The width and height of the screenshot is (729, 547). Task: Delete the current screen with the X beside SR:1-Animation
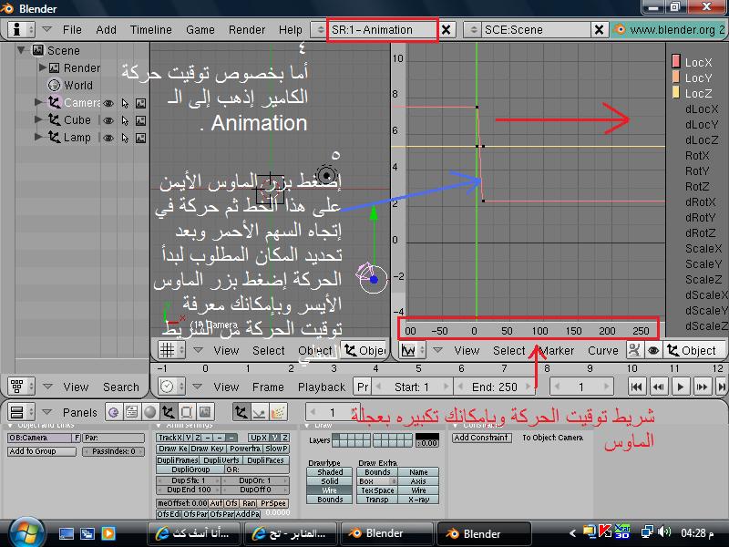point(446,30)
